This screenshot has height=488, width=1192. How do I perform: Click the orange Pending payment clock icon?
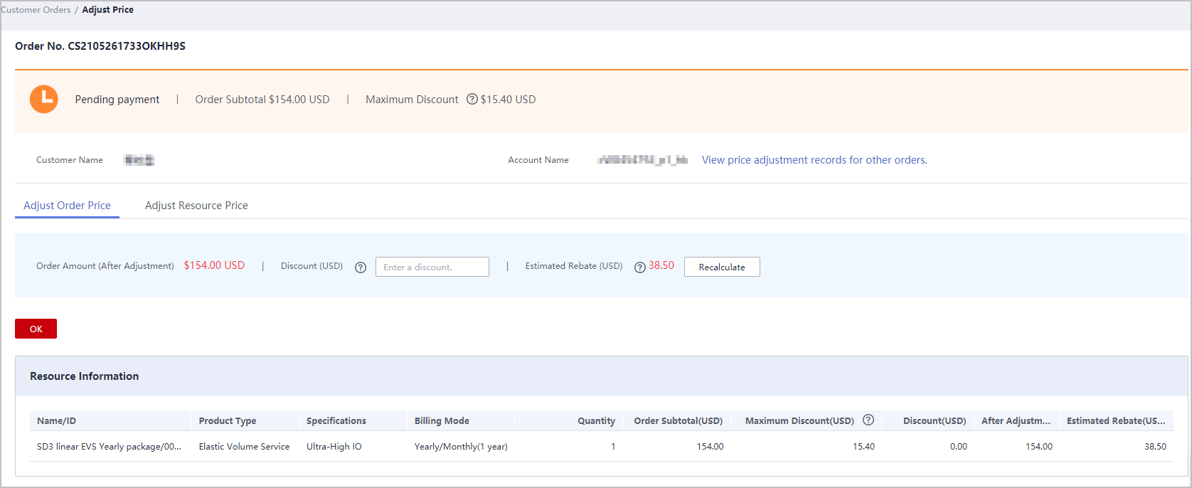[43, 100]
